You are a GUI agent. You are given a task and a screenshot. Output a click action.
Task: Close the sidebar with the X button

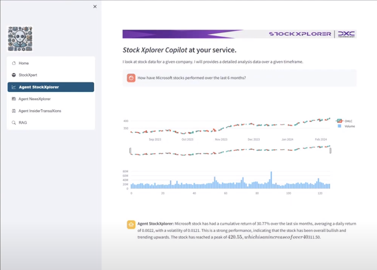pos(95,6)
